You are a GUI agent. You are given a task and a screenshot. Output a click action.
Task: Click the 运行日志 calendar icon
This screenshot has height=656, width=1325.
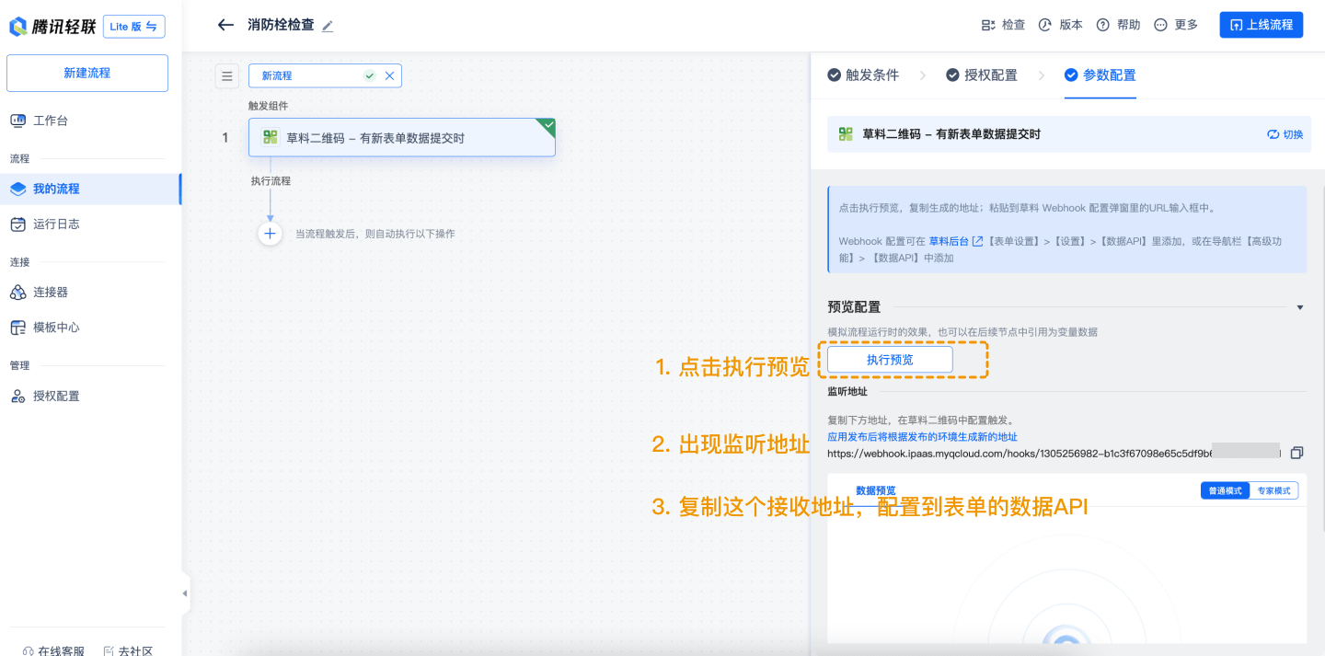pyautogui.click(x=17, y=224)
